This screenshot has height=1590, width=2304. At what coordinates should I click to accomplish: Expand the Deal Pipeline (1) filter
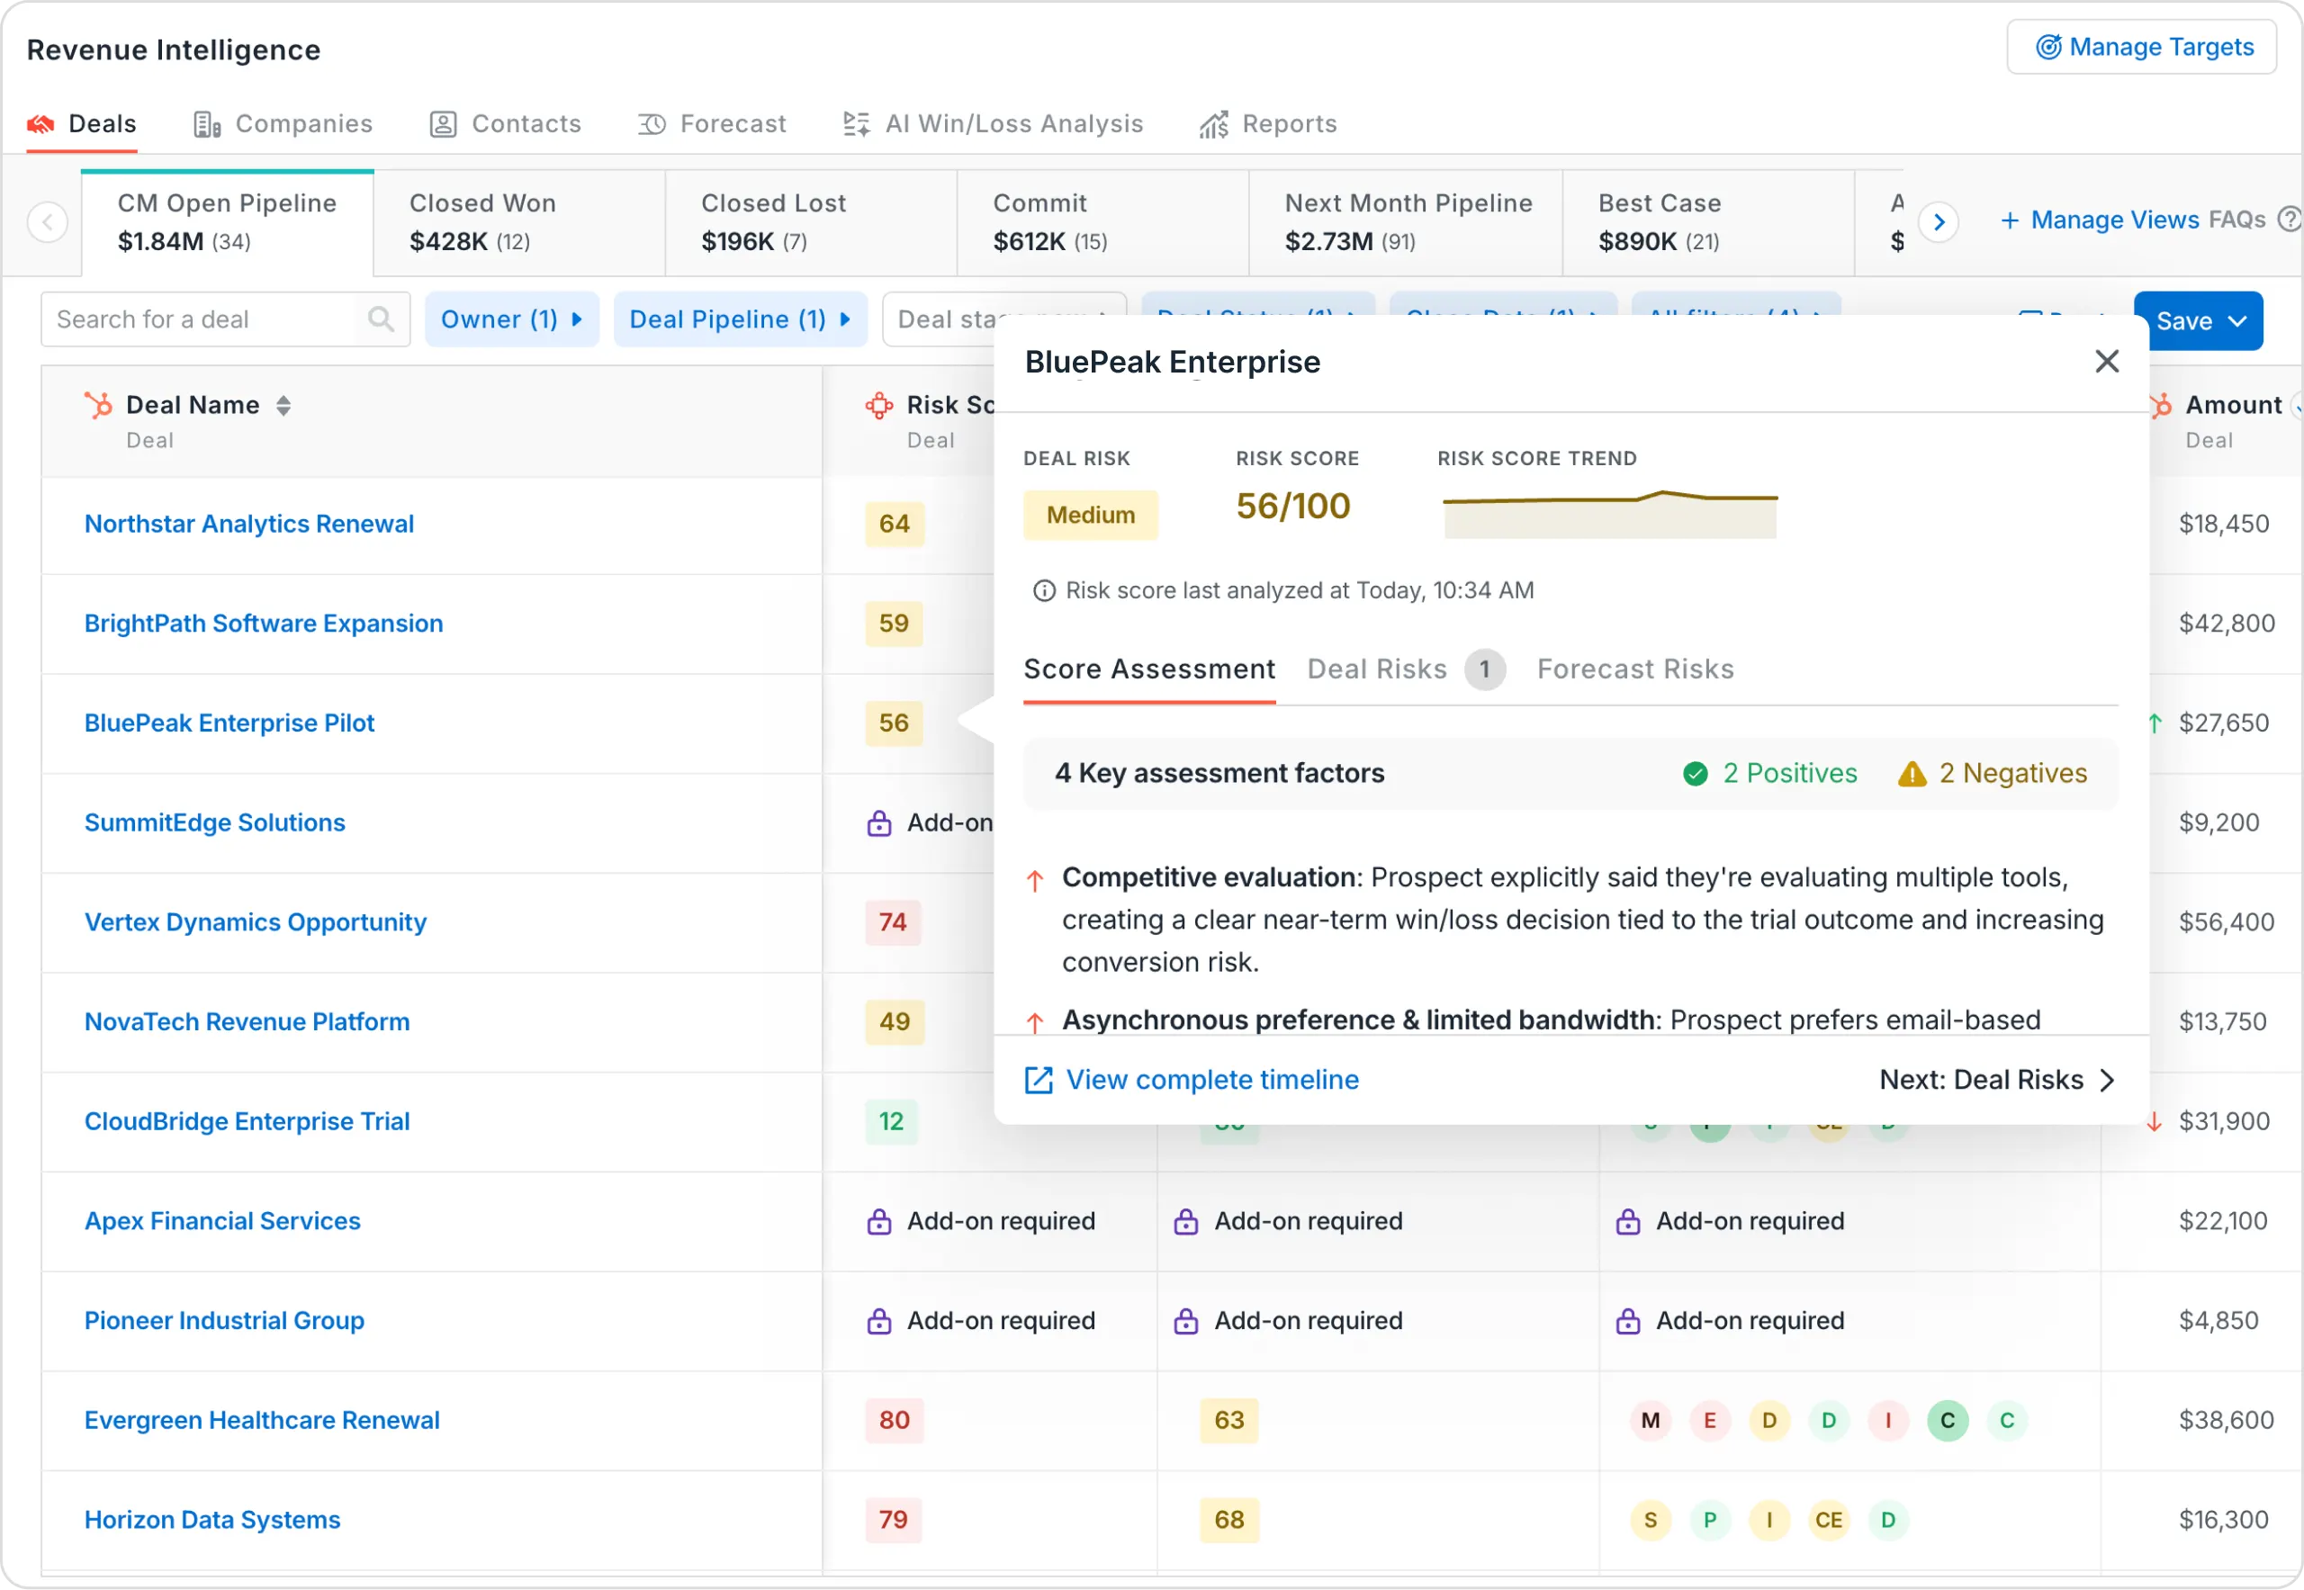(x=741, y=319)
